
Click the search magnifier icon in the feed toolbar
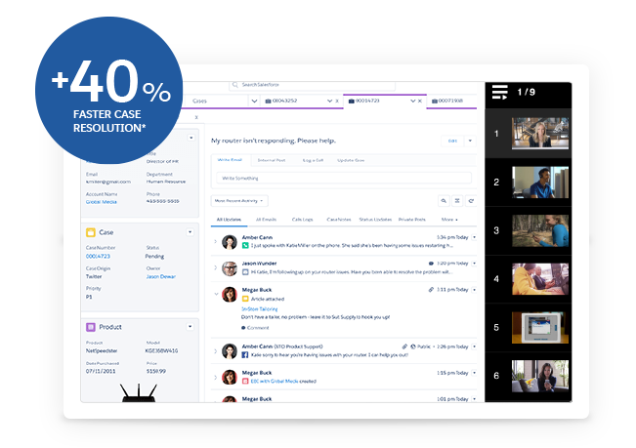pos(444,200)
